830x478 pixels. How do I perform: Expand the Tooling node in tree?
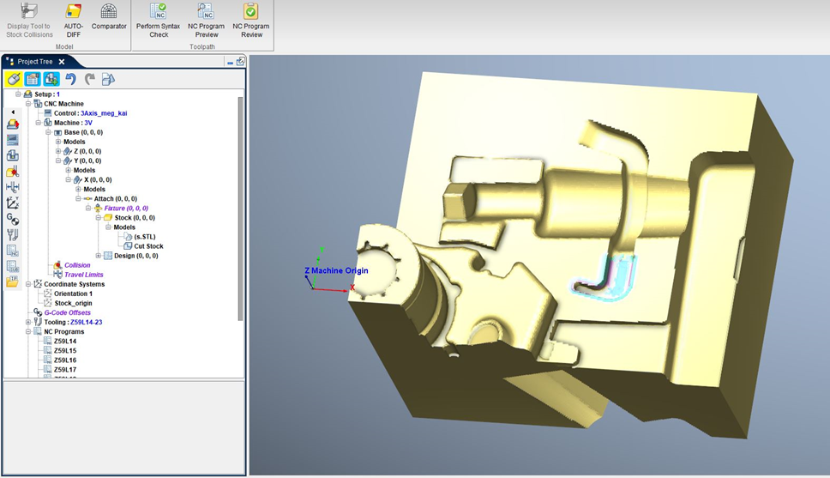pyautogui.click(x=28, y=322)
